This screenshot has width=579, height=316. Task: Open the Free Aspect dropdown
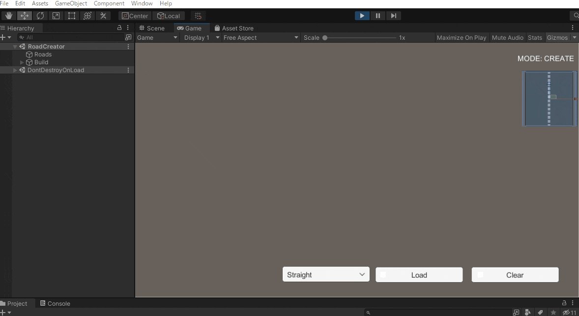tap(261, 37)
